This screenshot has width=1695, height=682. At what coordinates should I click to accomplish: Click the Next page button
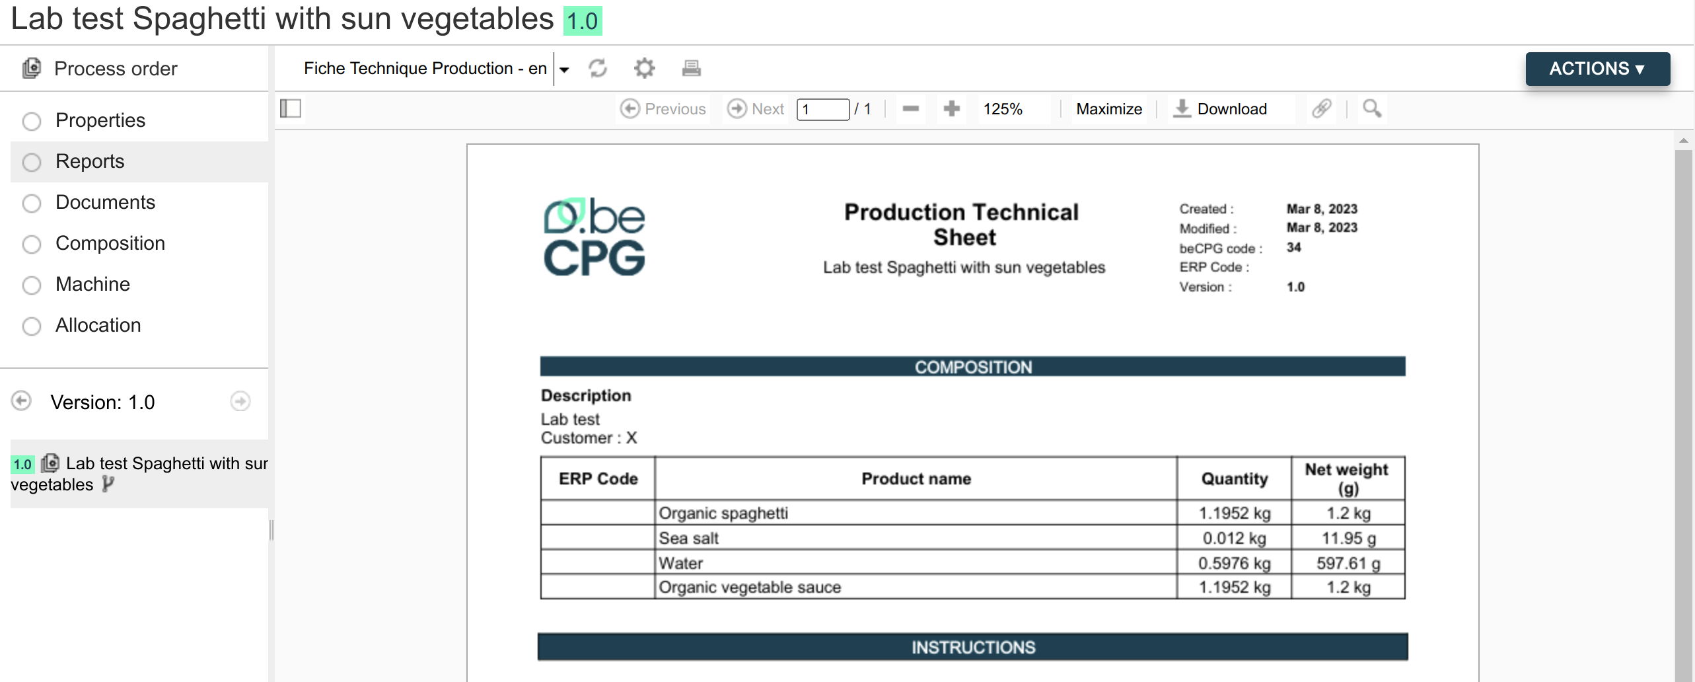pyautogui.click(x=756, y=109)
